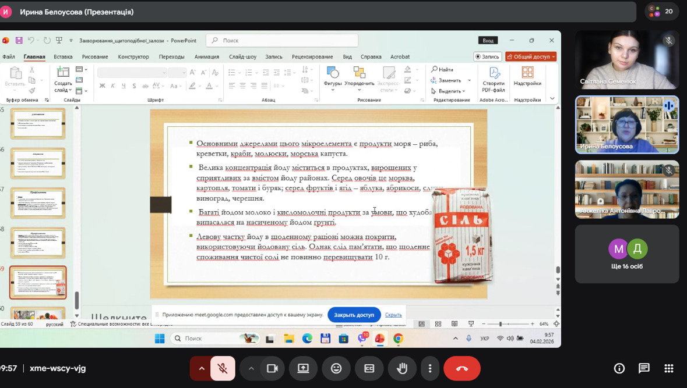The image size is (687, 388).
Task: Open the Вставка ribbon tab
Action: (63, 57)
